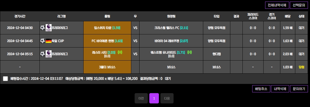The width and height of the screenshot is (310, 107).
Task: Click the Premier League logo in first row
Action: point(48,28)
